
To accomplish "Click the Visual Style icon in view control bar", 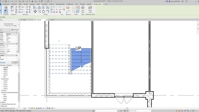I will click(32, 108).
